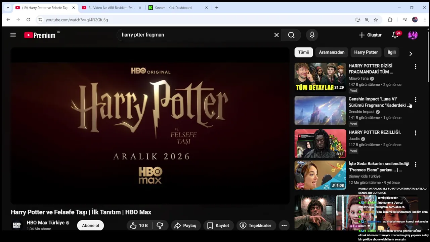Reload the current page
Image resolution: width=430 pixels, height=242 pixels.
pos(28,20)
